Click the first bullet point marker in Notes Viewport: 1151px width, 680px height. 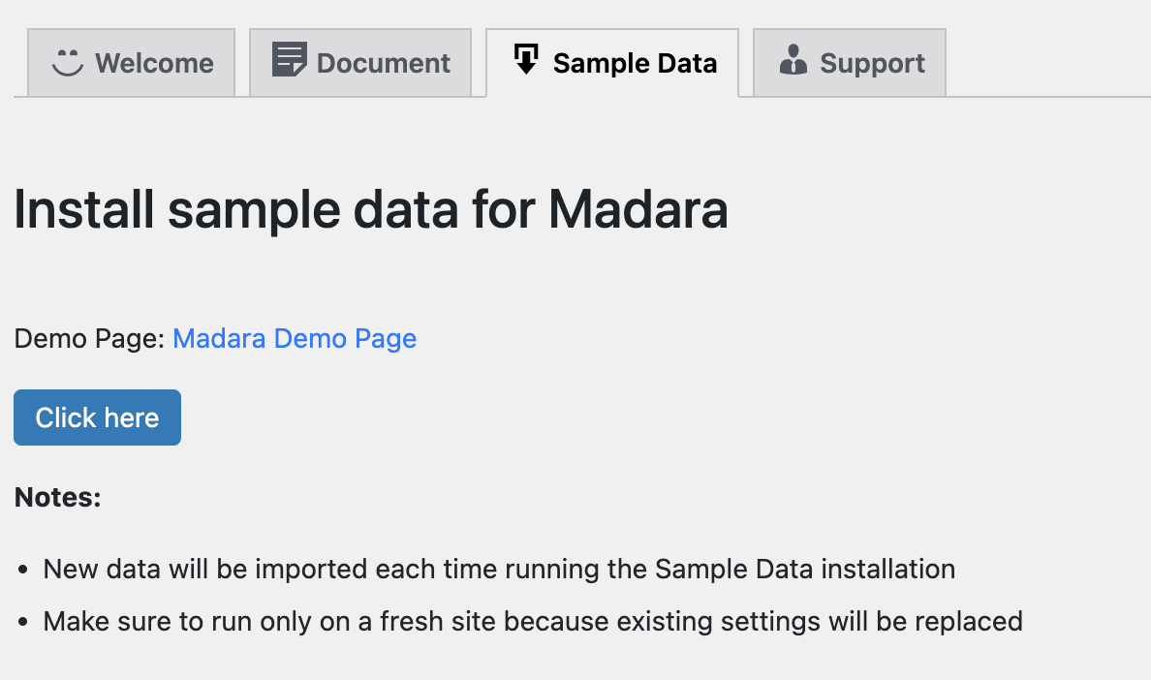point(23,571)
